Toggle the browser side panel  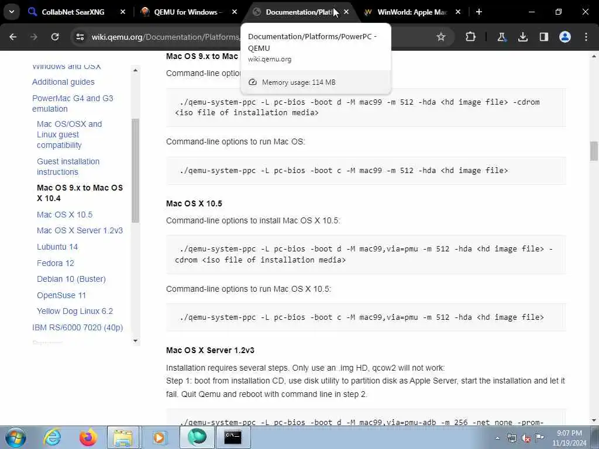tap(544, 37)
